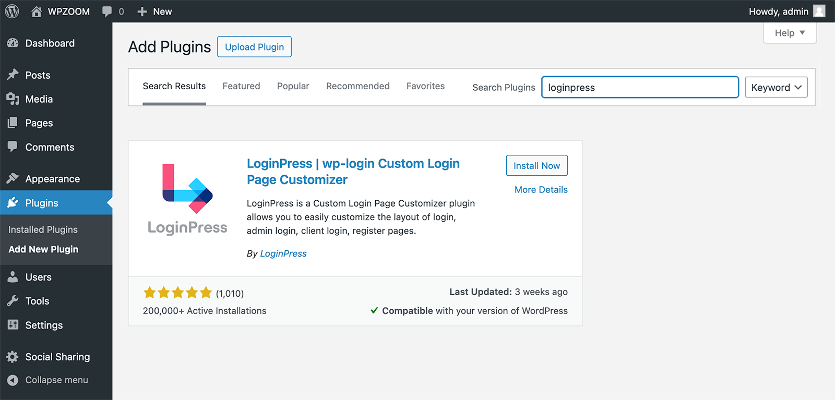Switch to the Popular tab

click(293, 87)
